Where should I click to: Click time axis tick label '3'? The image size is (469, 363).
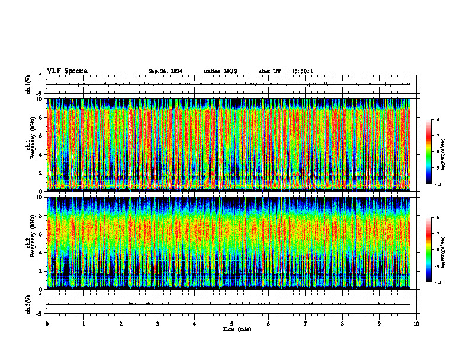point(158,324)
